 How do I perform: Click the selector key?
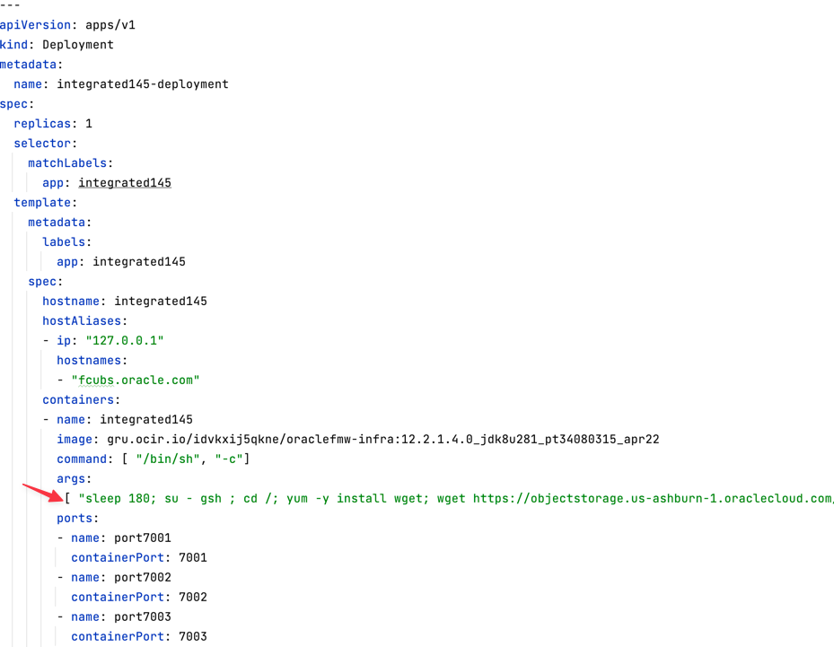tap(42, 143)
